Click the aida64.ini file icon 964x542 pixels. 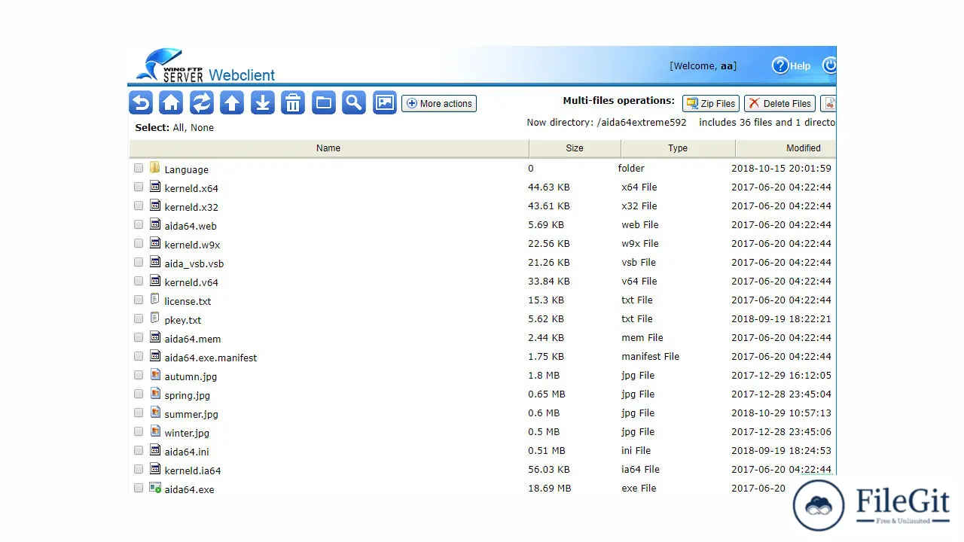pos(155,450)
